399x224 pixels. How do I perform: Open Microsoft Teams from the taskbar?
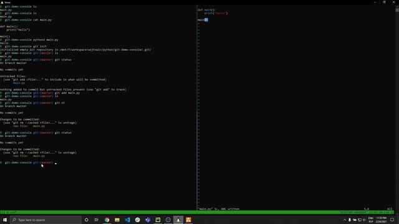click(x=148, y=220)
